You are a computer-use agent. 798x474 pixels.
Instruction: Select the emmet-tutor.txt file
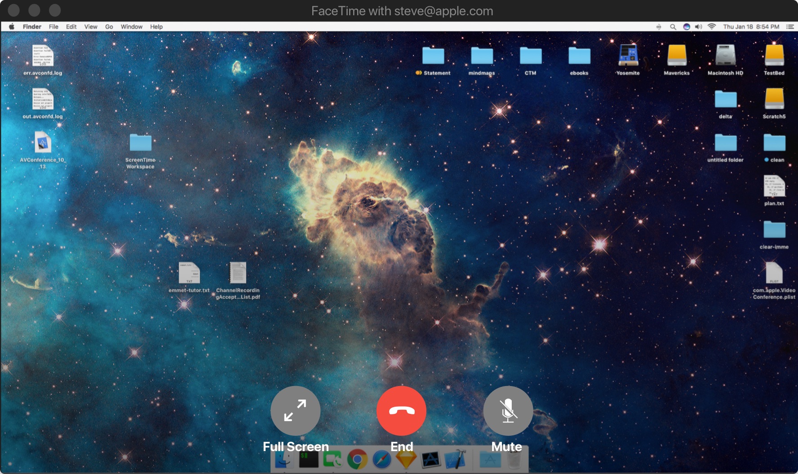coord(189,277)
